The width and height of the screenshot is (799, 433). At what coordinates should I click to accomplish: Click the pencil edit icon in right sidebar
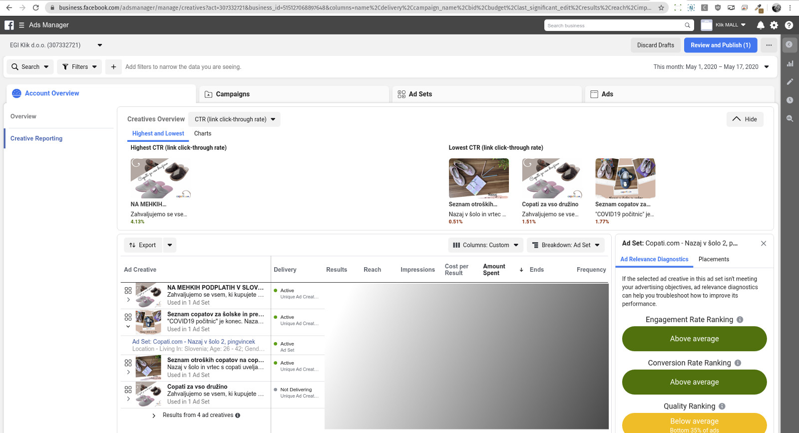790,81
